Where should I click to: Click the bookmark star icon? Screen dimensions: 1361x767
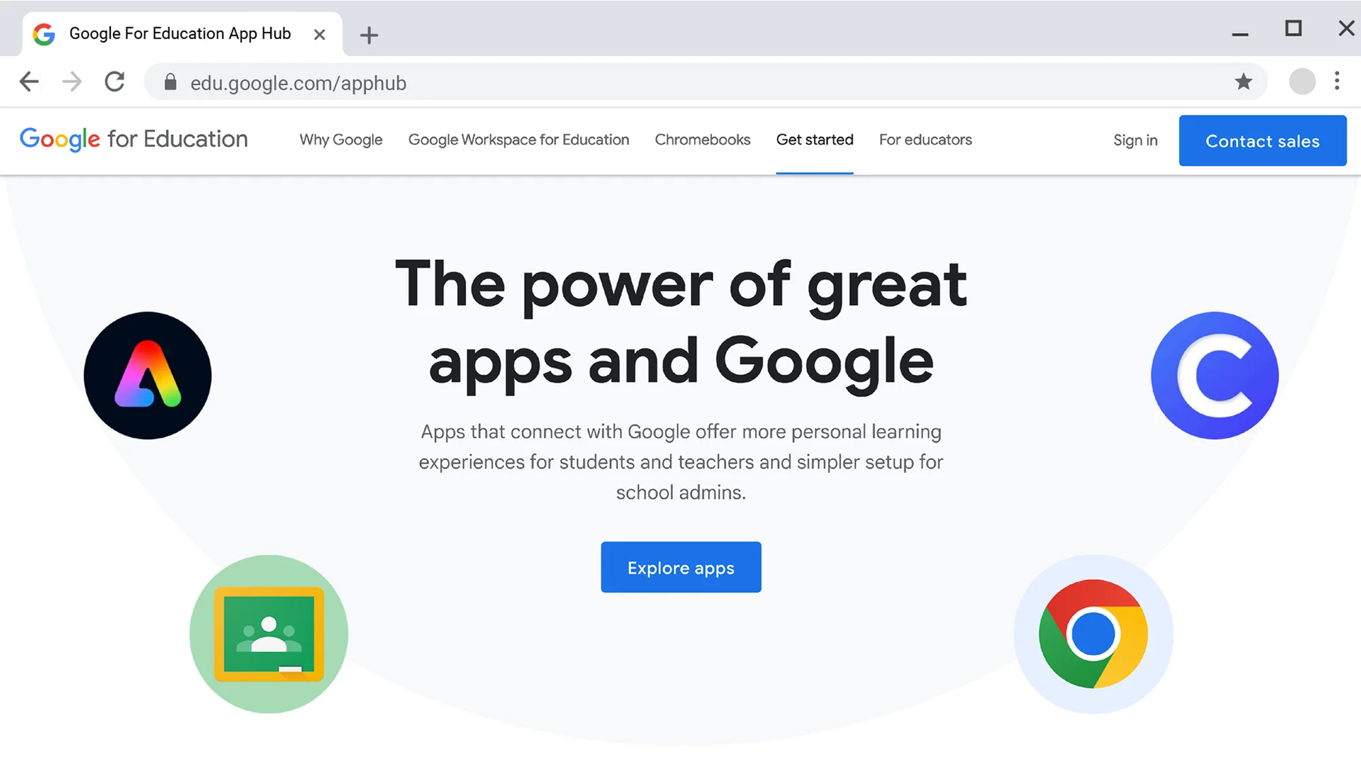coord(1245,83)
